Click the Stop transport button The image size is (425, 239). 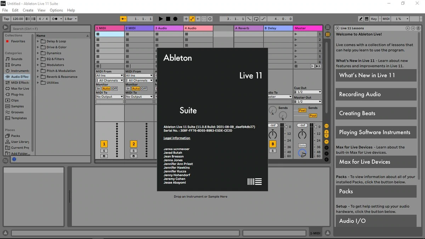click(168, 19)
